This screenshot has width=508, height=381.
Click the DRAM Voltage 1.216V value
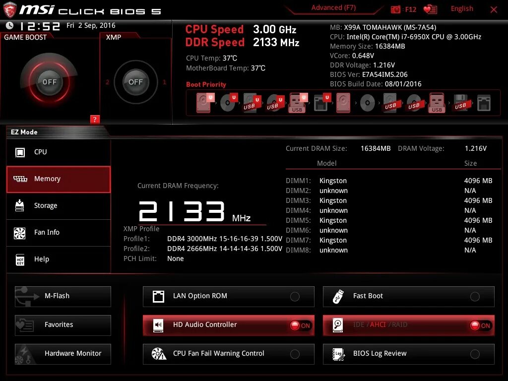point(476,148)
